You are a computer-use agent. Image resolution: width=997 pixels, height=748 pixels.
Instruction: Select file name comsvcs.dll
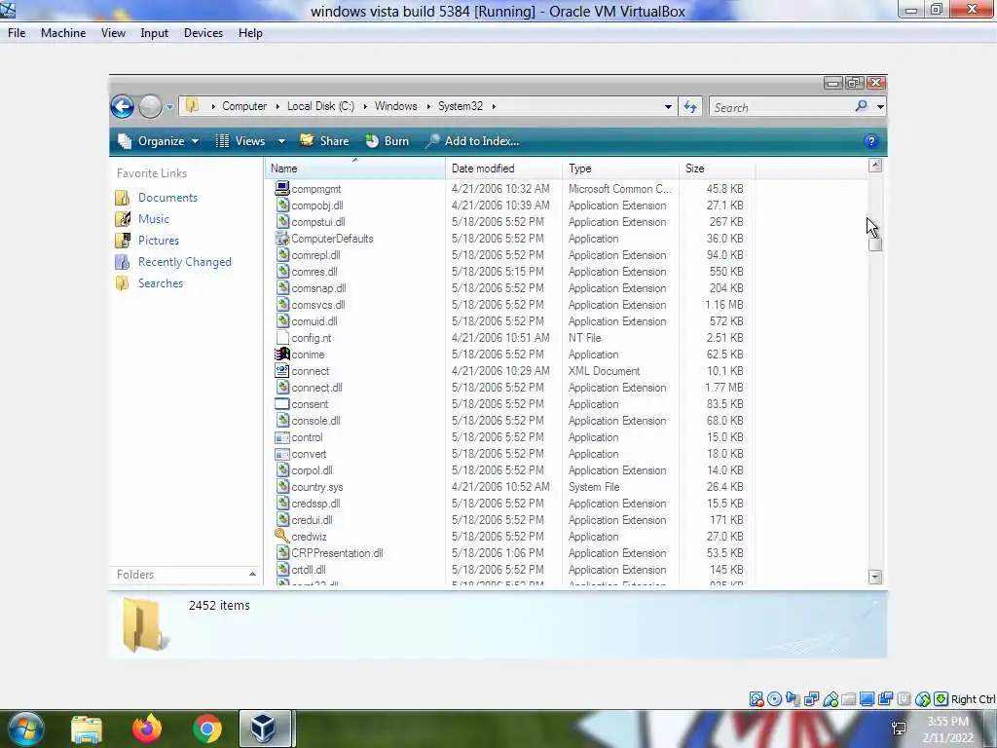tap(318, 305)
